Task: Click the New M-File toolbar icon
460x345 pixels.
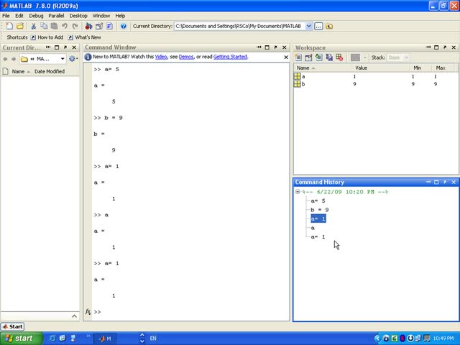Action: coord(9,26)
